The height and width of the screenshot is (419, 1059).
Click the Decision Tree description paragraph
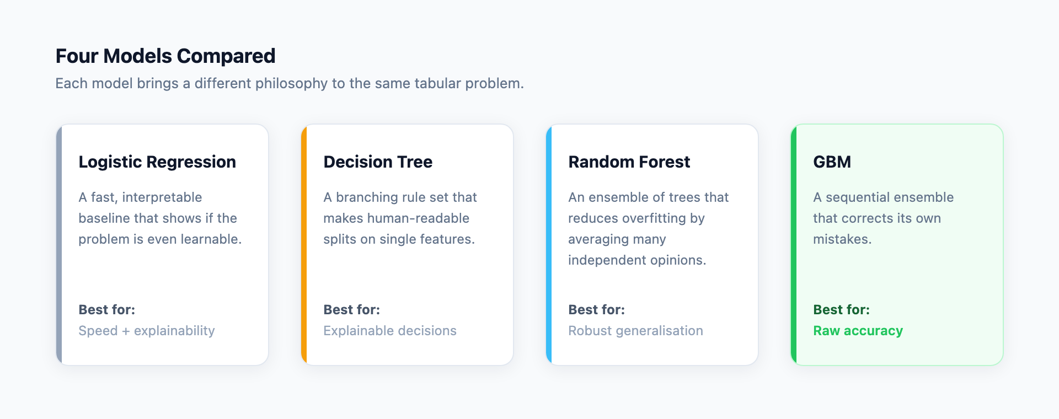coord(400,218)
